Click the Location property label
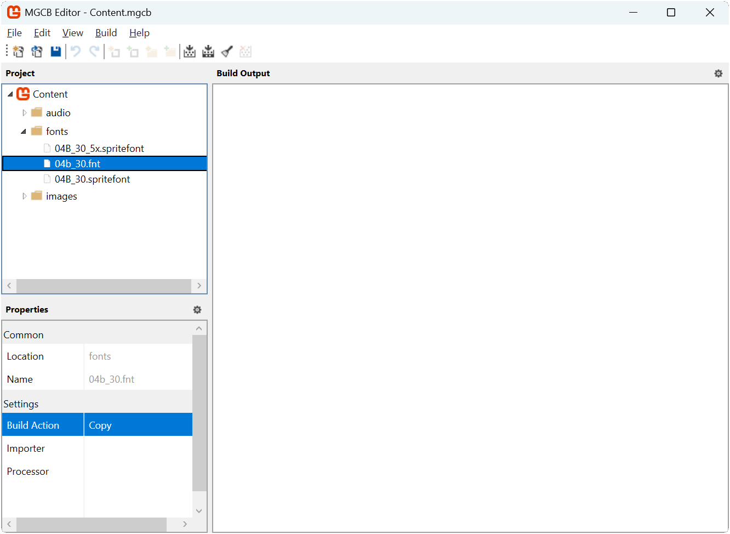Viewport: 730px width, 534px height. coord(25,356)
